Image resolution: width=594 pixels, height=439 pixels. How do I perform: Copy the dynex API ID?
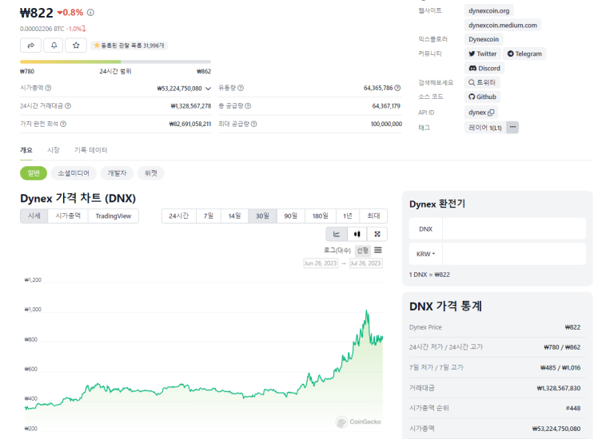(492, 113)
